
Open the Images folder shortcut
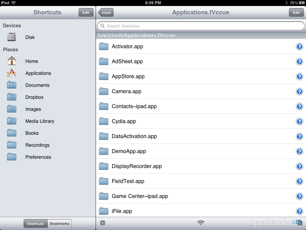coord(33,109)
